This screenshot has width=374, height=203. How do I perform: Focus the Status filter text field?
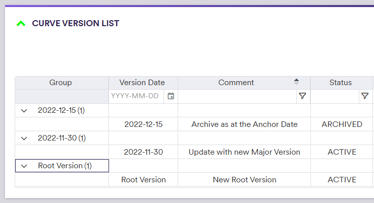tap(334, 96)
